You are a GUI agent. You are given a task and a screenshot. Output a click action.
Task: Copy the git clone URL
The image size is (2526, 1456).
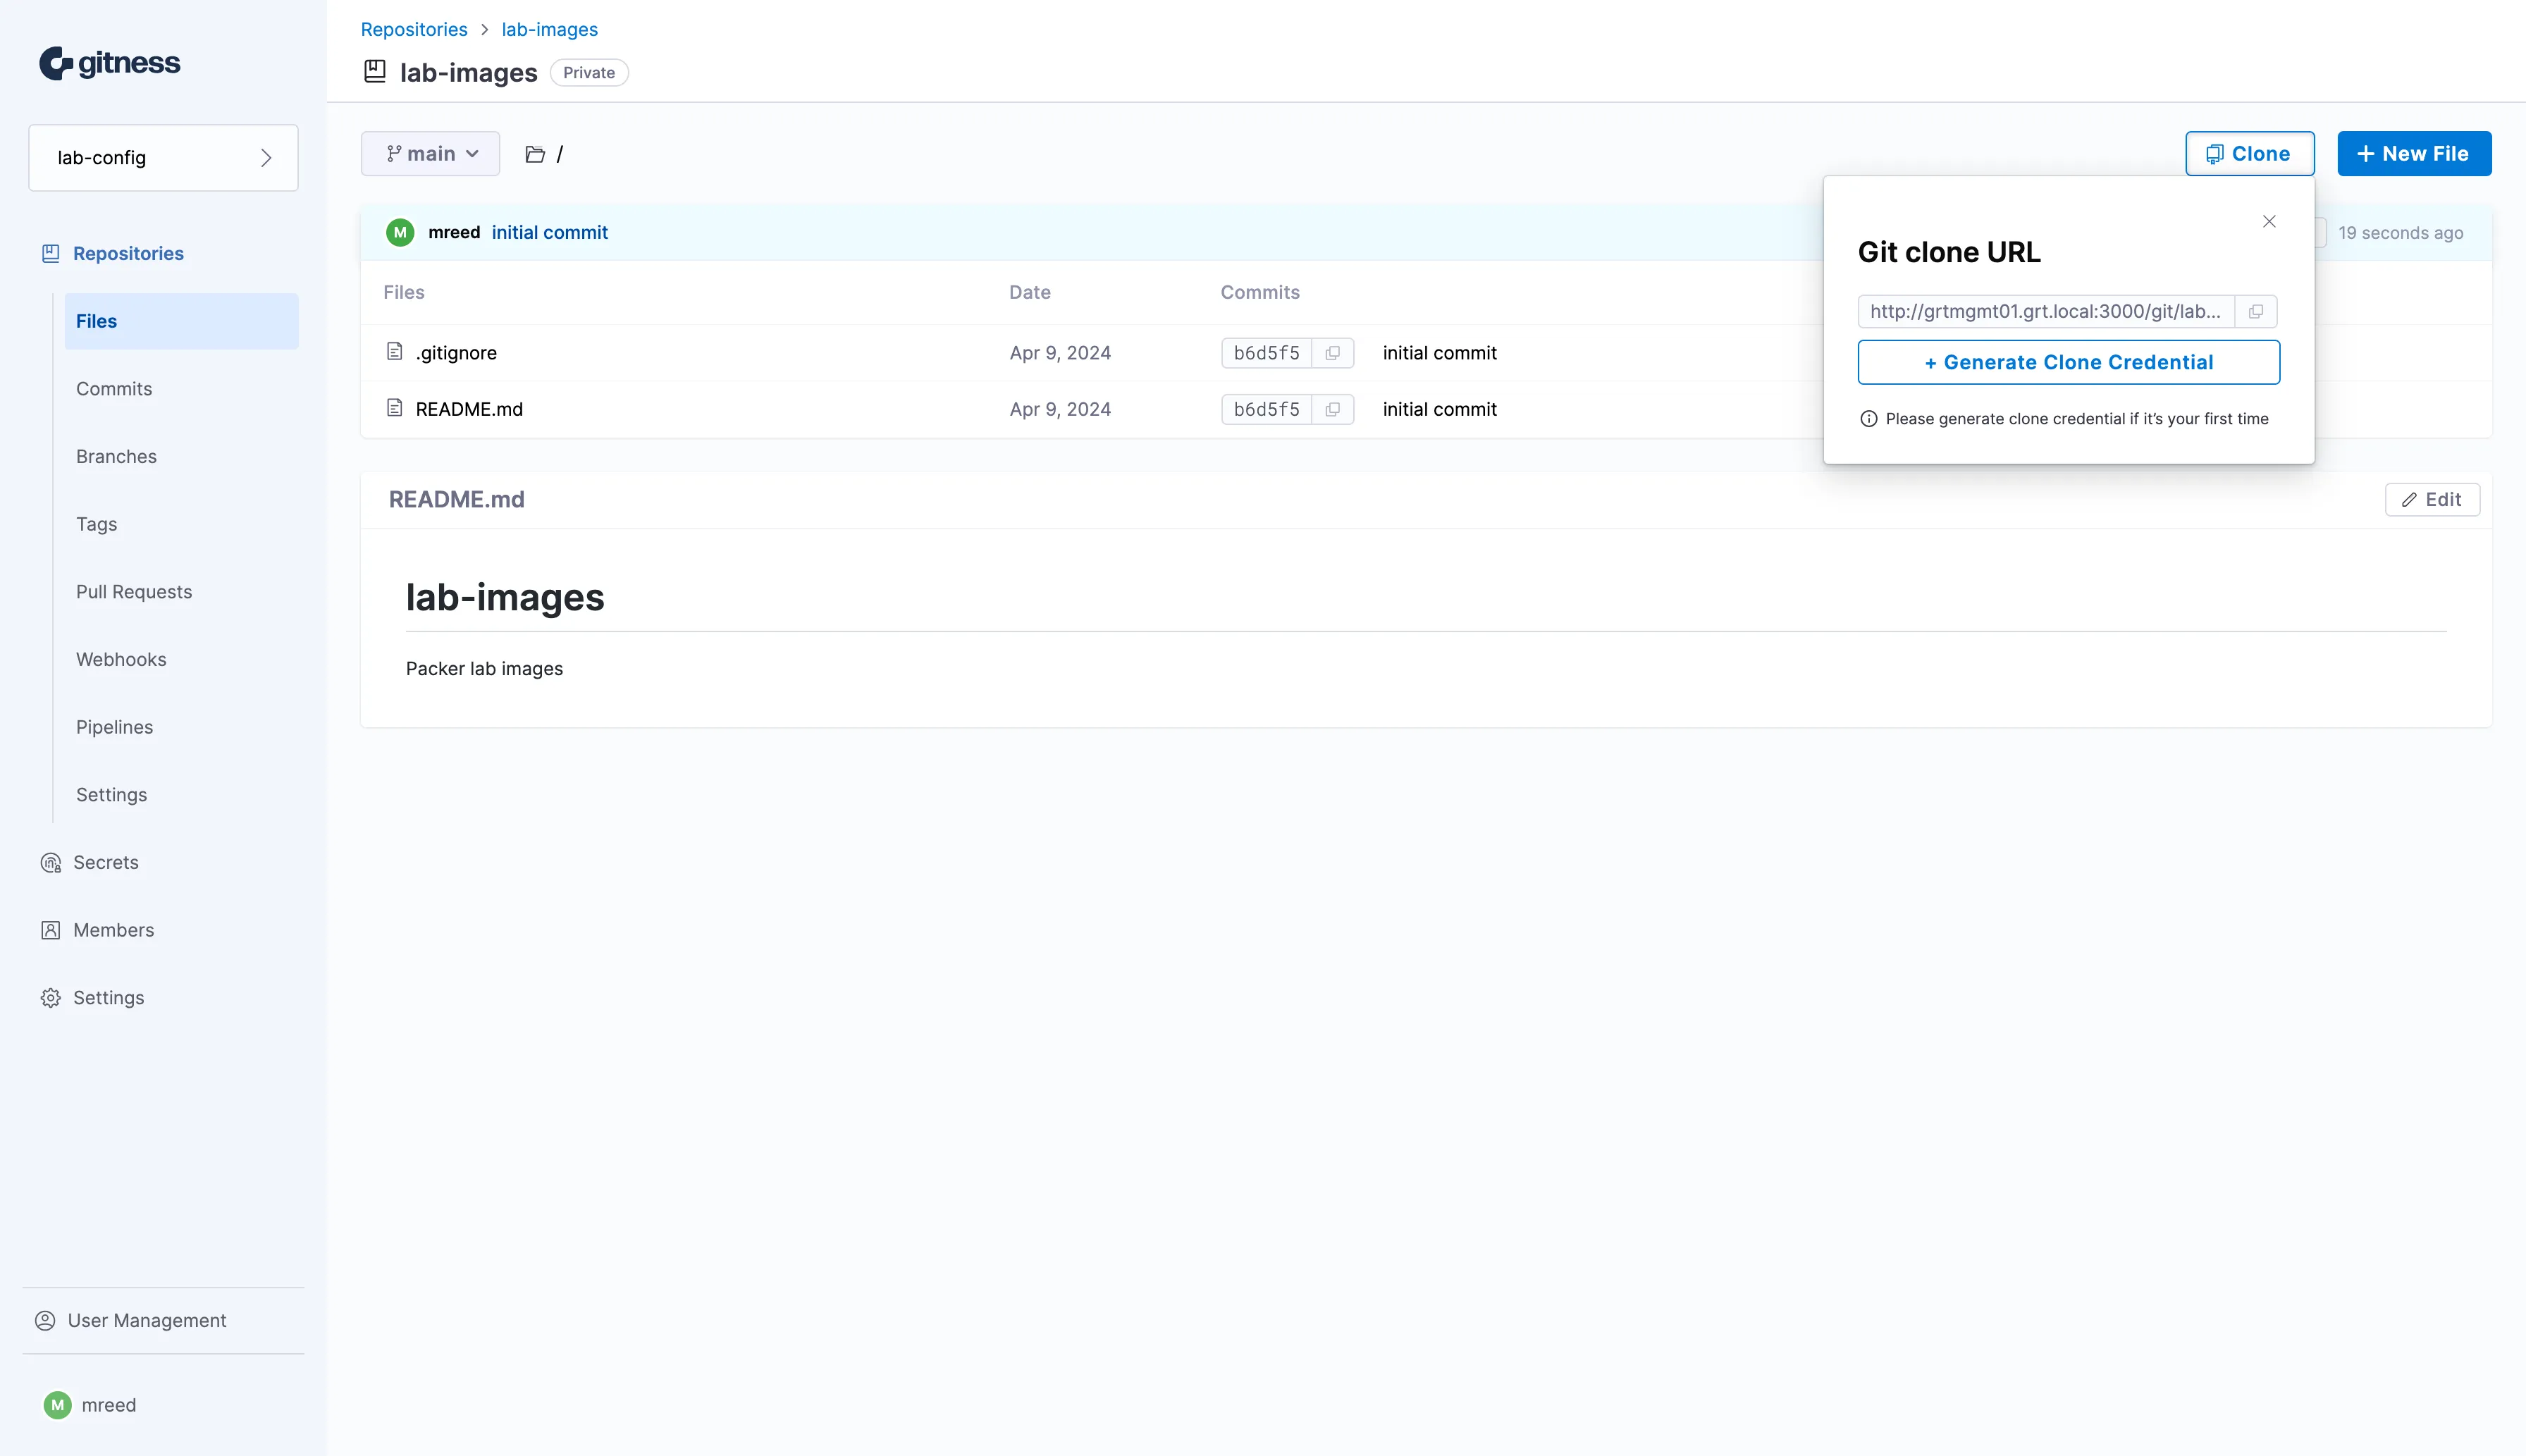2256,311
